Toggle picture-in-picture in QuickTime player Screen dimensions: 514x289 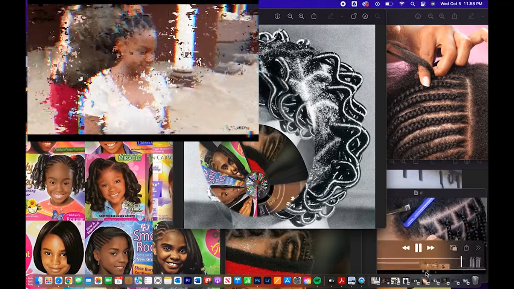tap(453, 248)
